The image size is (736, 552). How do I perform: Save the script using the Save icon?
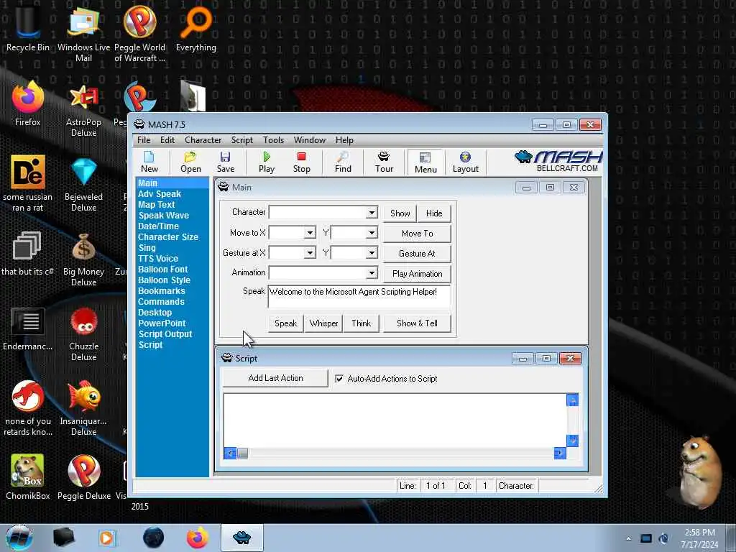pyautogui.click(x=225, y=162)
